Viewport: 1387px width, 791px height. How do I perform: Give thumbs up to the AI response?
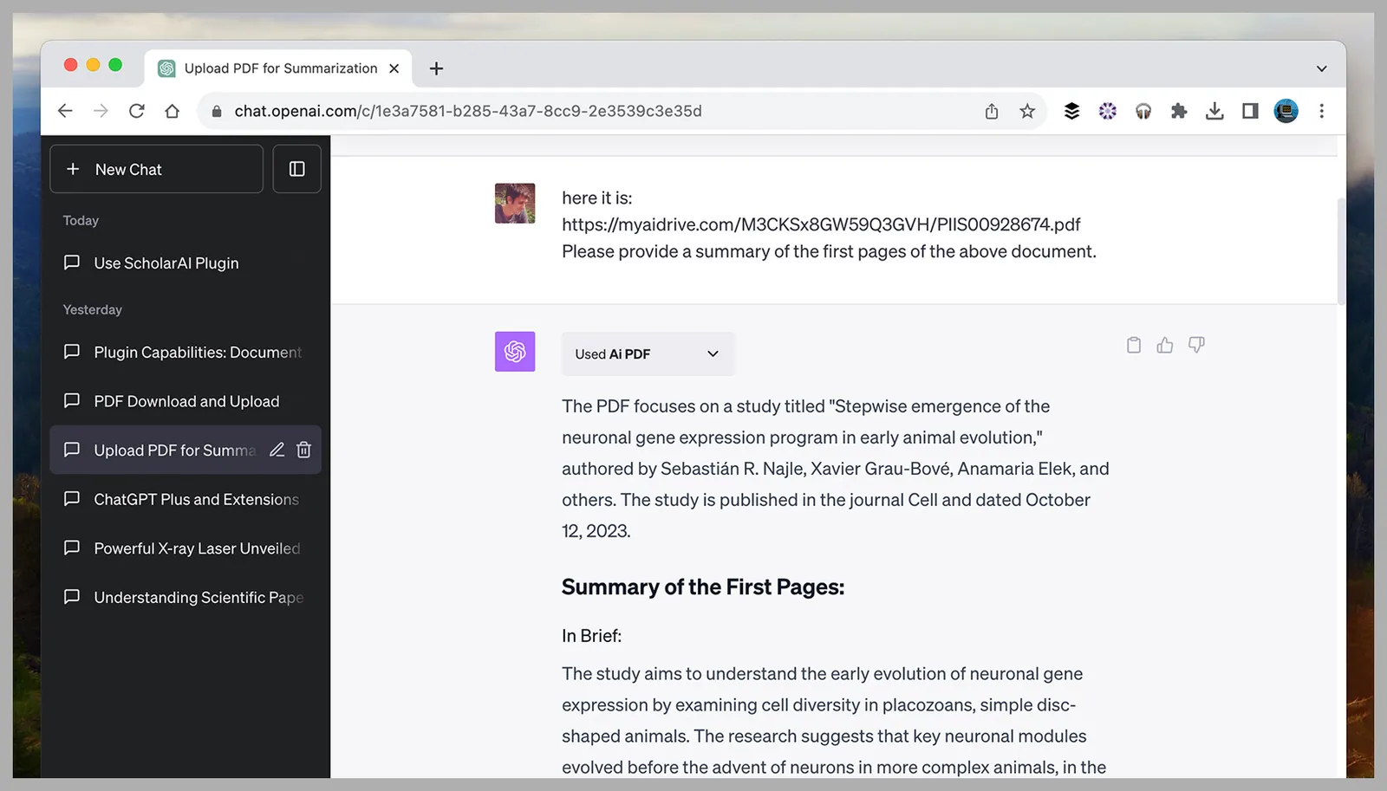coord(1164,345)
